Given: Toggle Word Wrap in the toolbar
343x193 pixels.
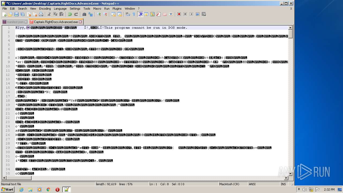Looking at the screenshot, I should pyautogui.click(x=128, y=14).
